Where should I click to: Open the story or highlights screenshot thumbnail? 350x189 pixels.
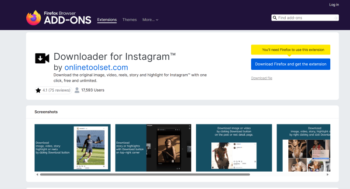(153, 148)
